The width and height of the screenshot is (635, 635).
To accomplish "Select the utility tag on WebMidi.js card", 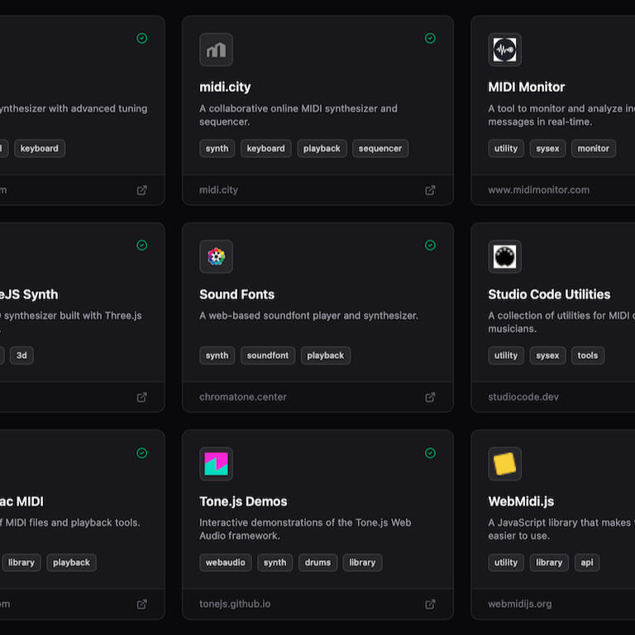I will [x=506, y=562].
